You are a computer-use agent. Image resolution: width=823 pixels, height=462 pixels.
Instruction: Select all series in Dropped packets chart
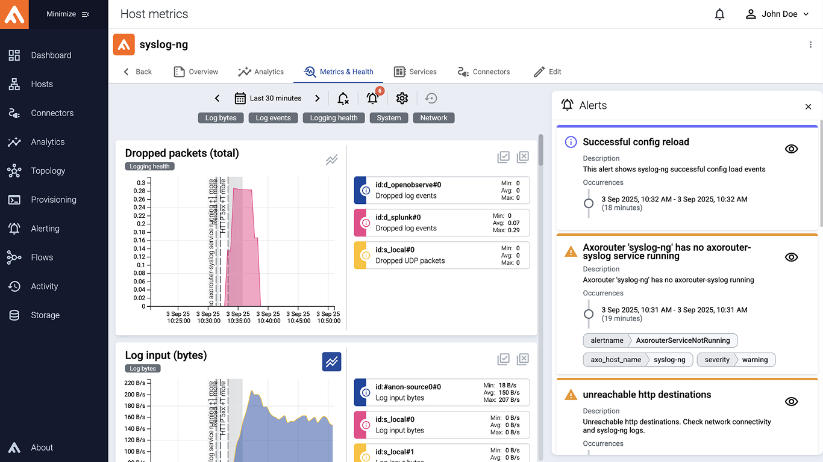click(504, 157)
